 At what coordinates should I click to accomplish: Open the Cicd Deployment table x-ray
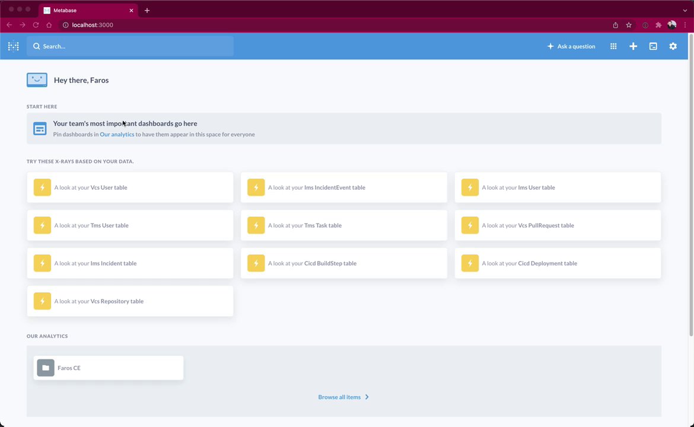pos(558,263)
